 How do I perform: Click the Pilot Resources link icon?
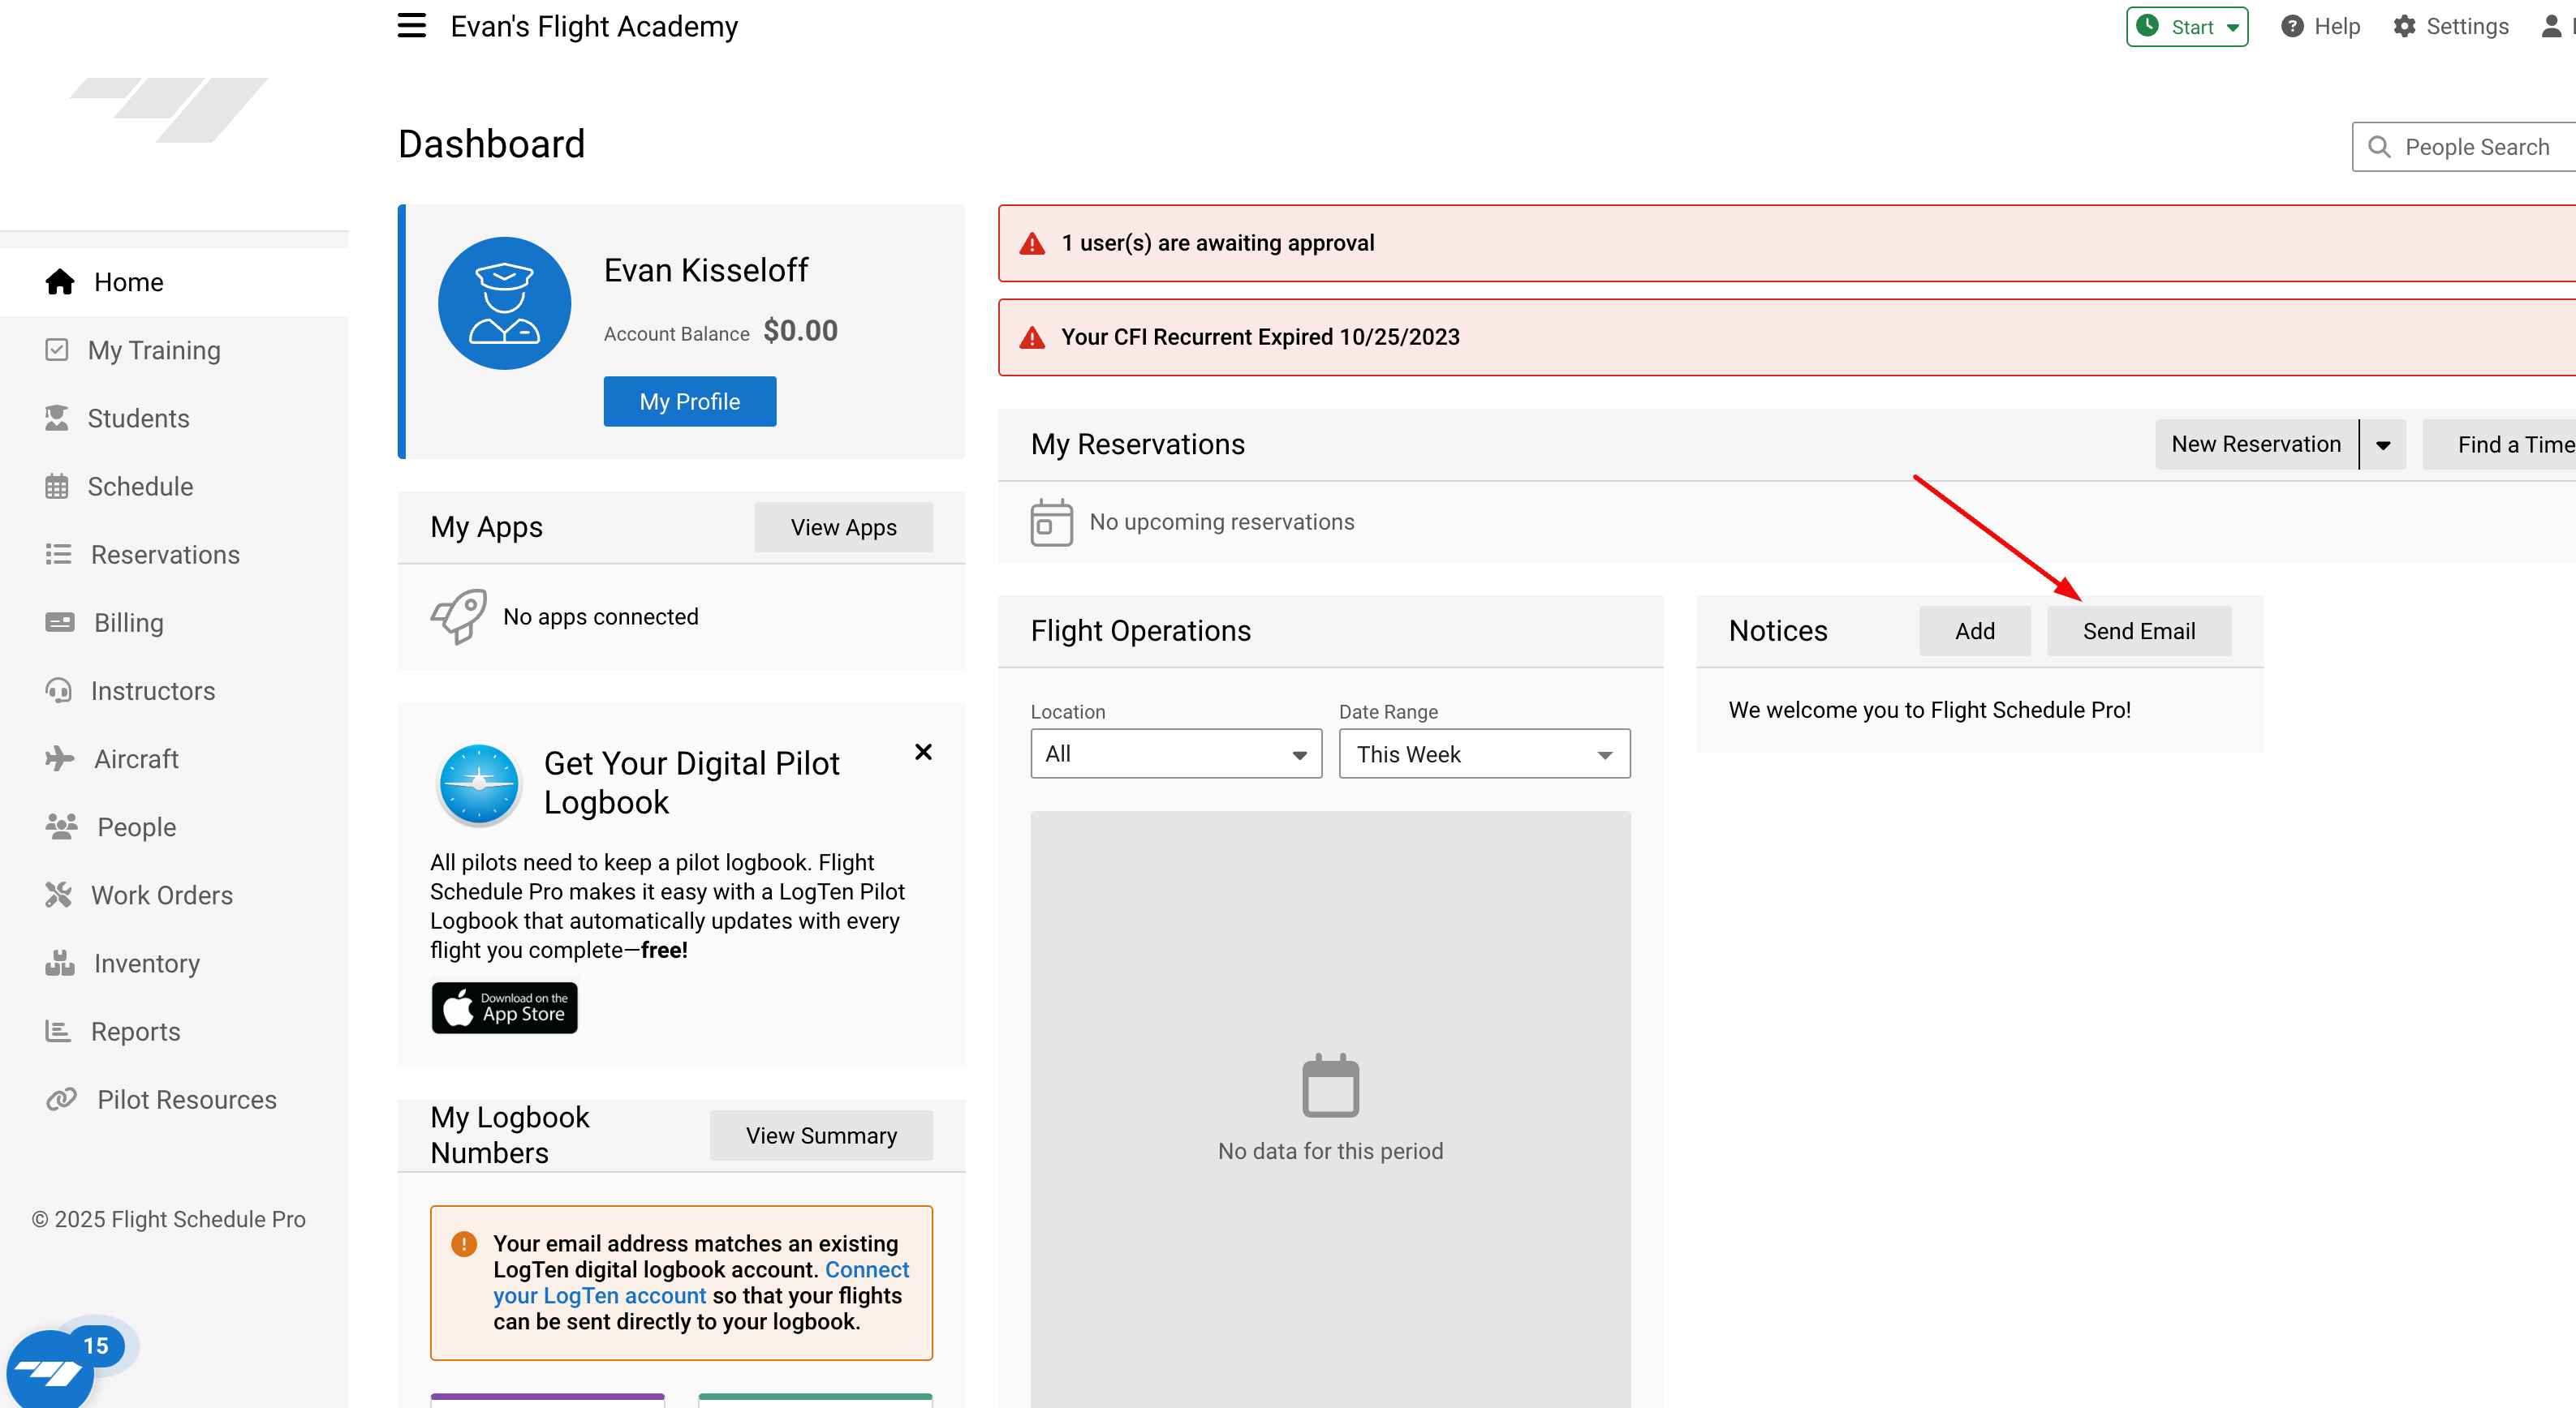(x=61, y=1099)
